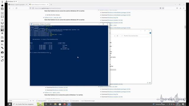This screenshot has width=189, height=106.
Task: Open the notification center on the taskbar
Action: point(183,104)
